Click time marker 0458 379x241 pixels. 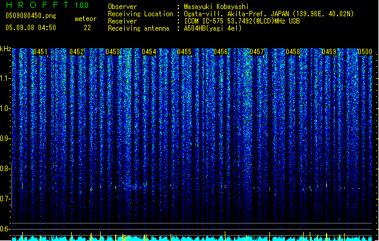point(293,52)
